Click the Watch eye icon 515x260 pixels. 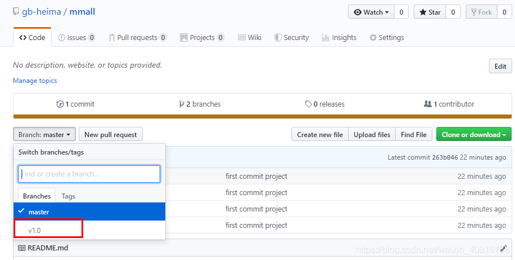coord(357,12)
